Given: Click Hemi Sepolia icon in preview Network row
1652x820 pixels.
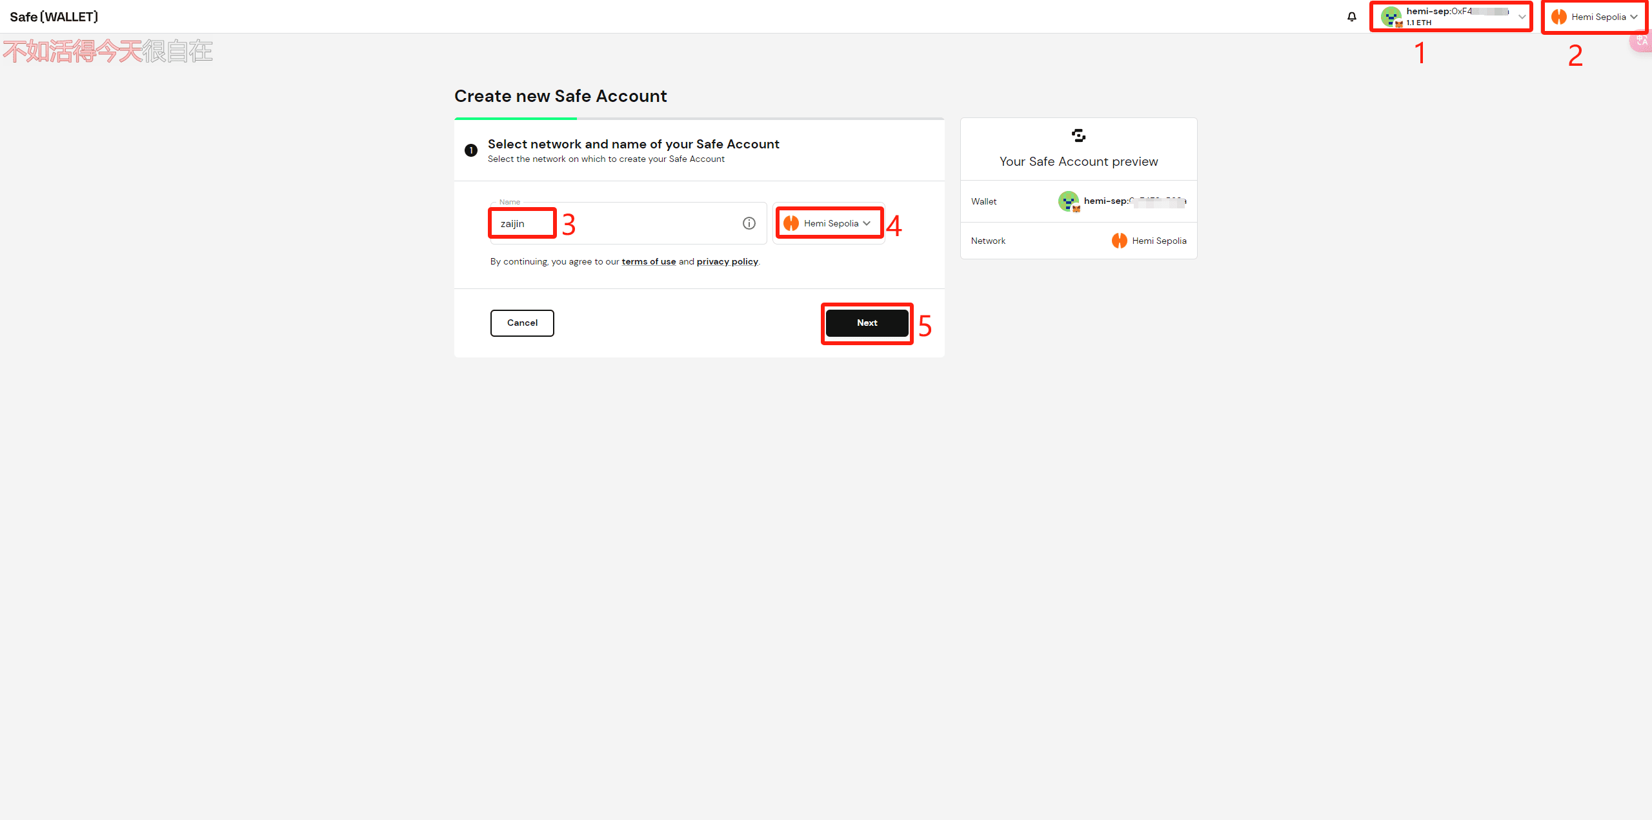Looking at the screenshot, I should point(1119,241).
